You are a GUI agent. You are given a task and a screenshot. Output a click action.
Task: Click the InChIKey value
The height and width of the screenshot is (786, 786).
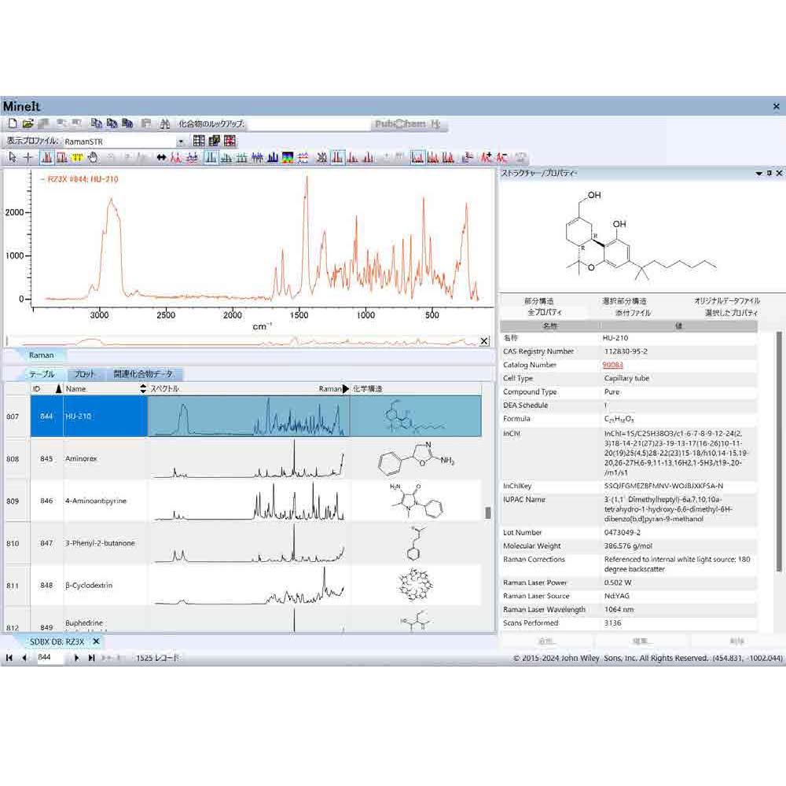[x=663, y=487]
